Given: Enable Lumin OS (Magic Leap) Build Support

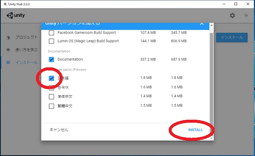Looking at the screenshot, I should 51,41.
